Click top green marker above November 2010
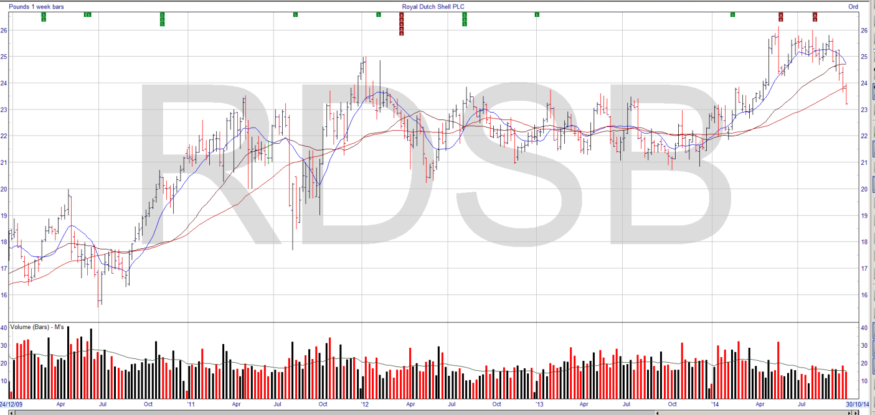The width and height of the screenshot is (875, 415). pos(162,14)
